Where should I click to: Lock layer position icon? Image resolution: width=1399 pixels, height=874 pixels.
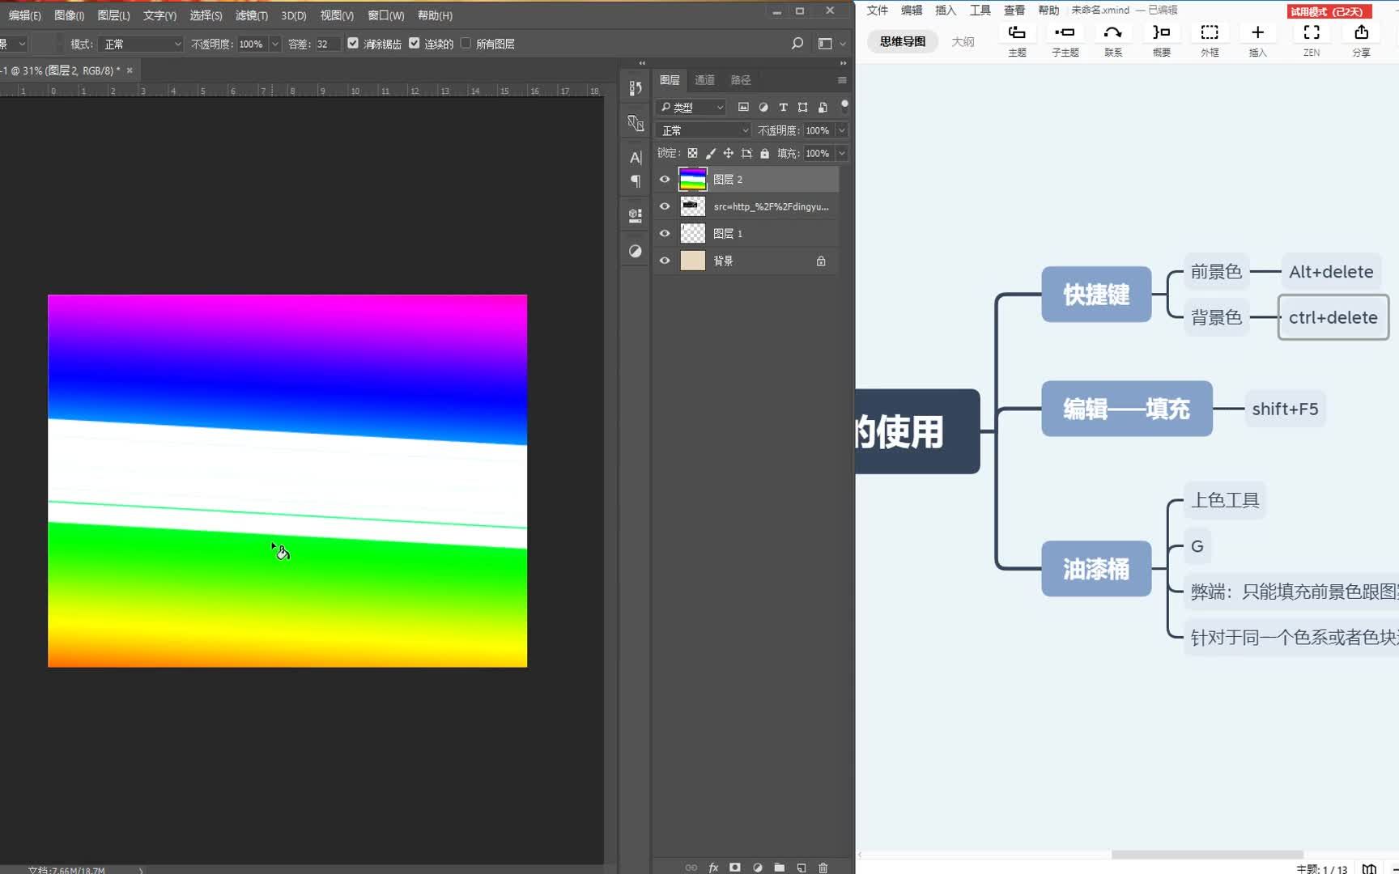(x=729, y=153)
